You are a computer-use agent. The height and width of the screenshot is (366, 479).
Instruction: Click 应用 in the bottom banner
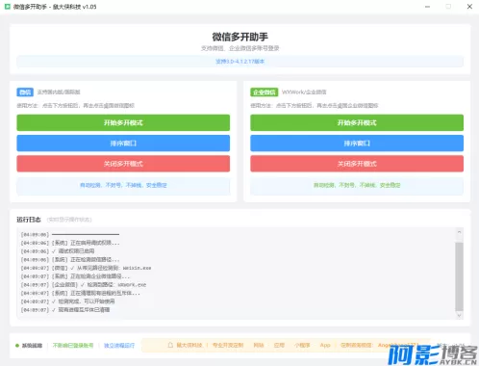click(x=279, y=345)
